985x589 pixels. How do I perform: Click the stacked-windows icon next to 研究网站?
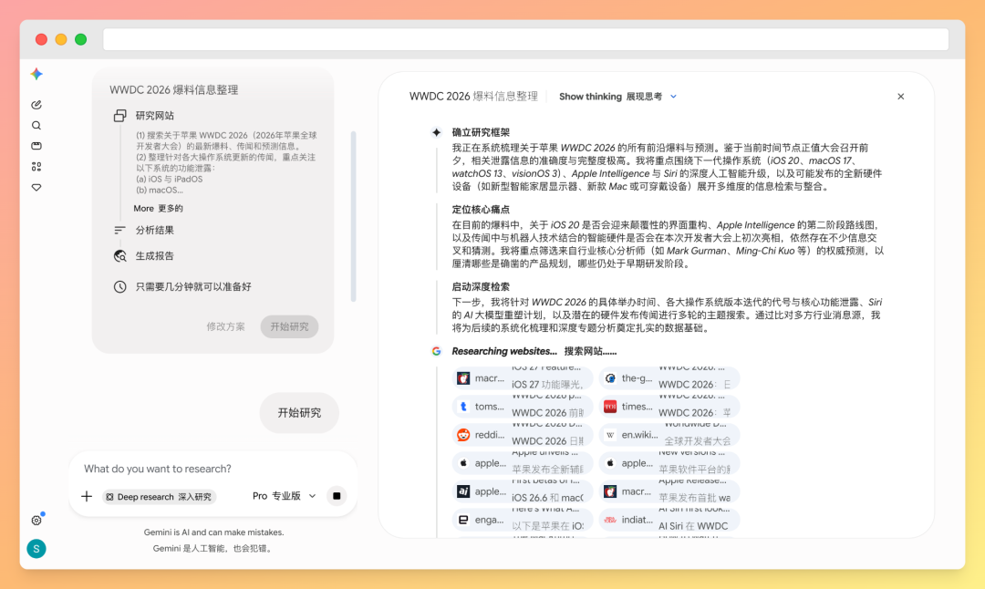pos(120,116)
